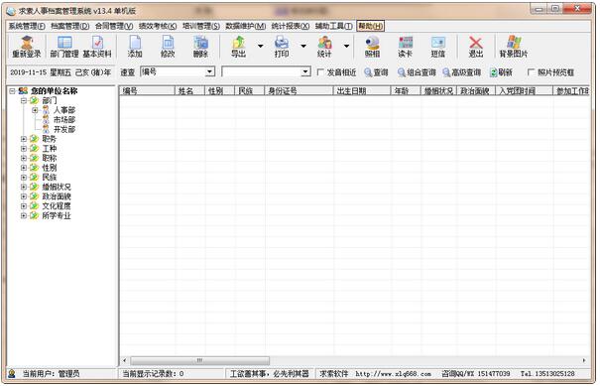Click the 编号 column header

click(x=147, y=91)
